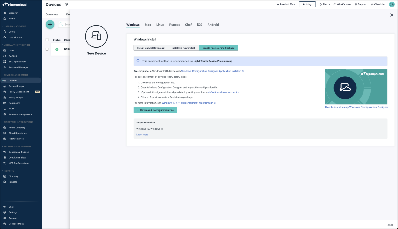Open the Devices section in the sidebar

(12, 80)
